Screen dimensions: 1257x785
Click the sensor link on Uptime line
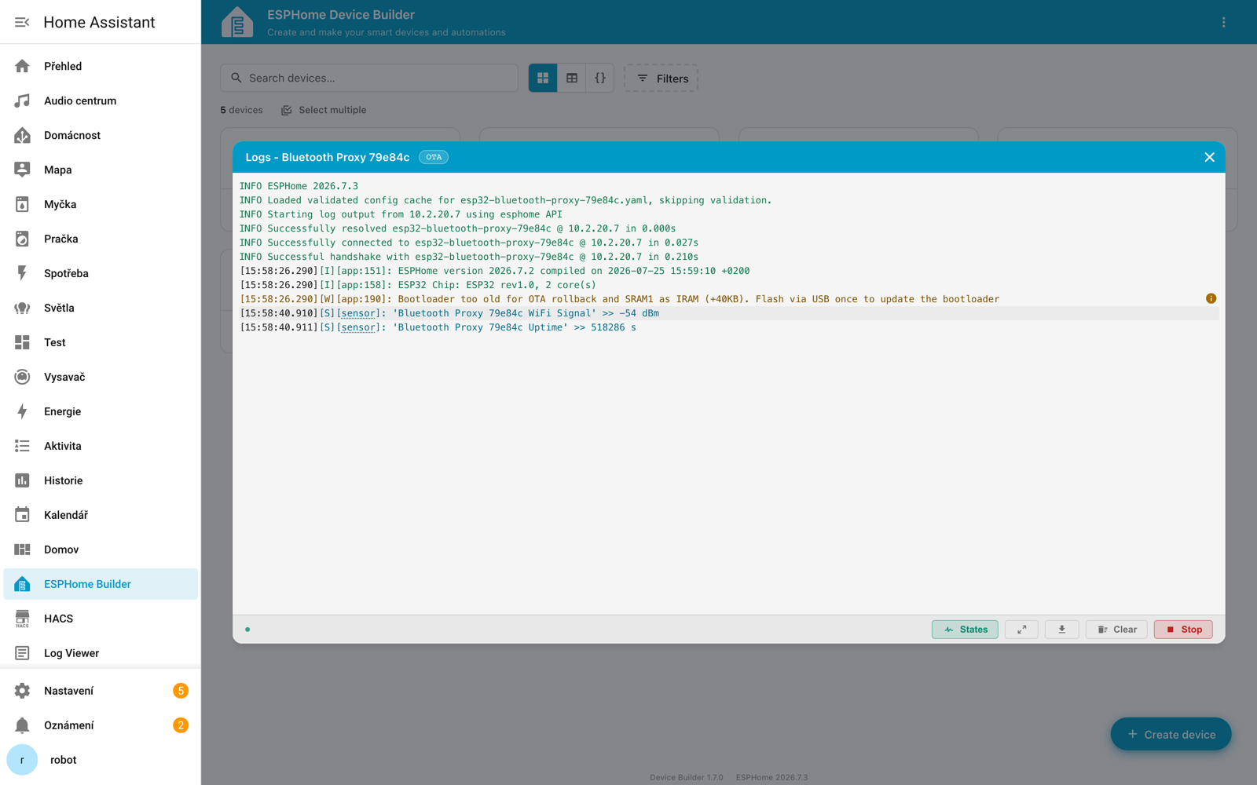(357, 327)
